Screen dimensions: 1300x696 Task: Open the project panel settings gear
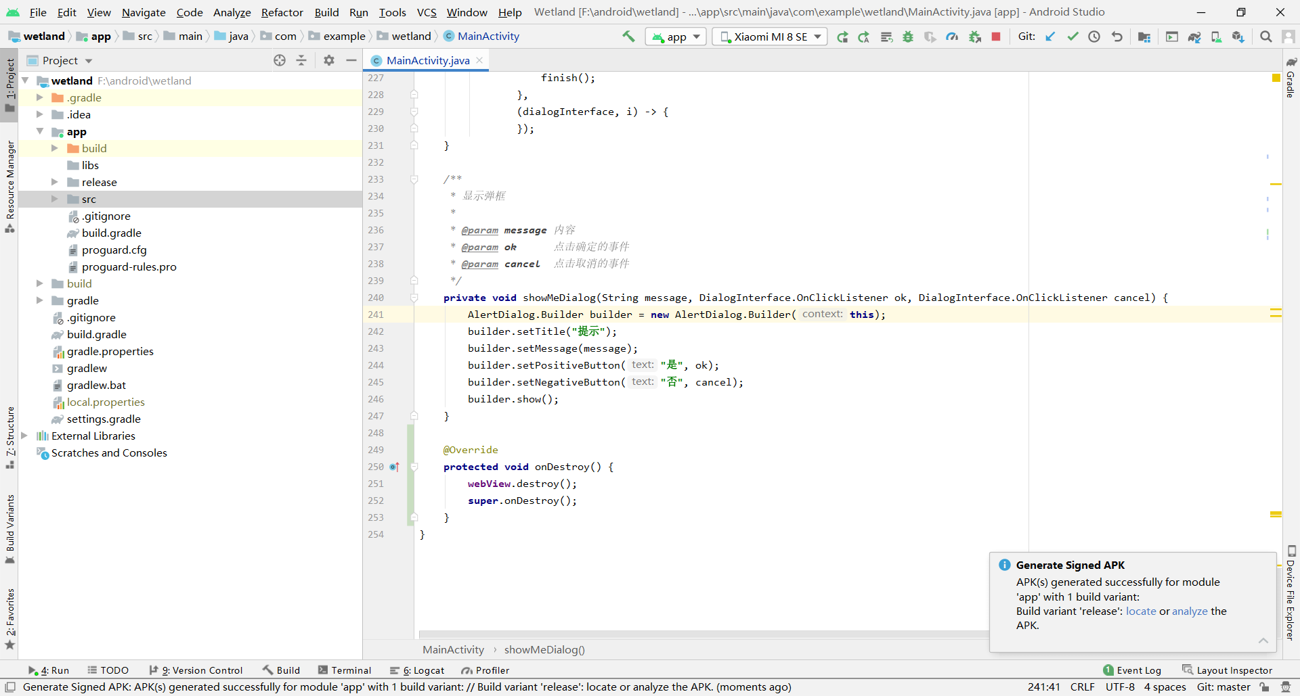click(329, 60)
